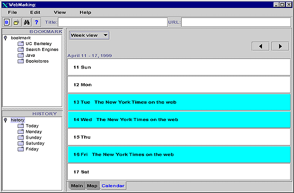Select the 17 Sat calendar row
This screenshot has width=294, height=193.
coord(179,172)
